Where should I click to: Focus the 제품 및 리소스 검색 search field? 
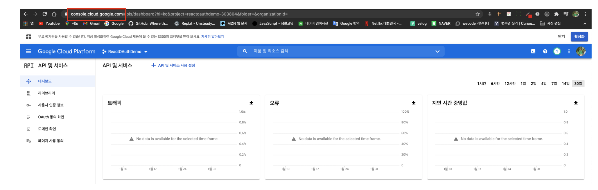(x=341, y=51)
